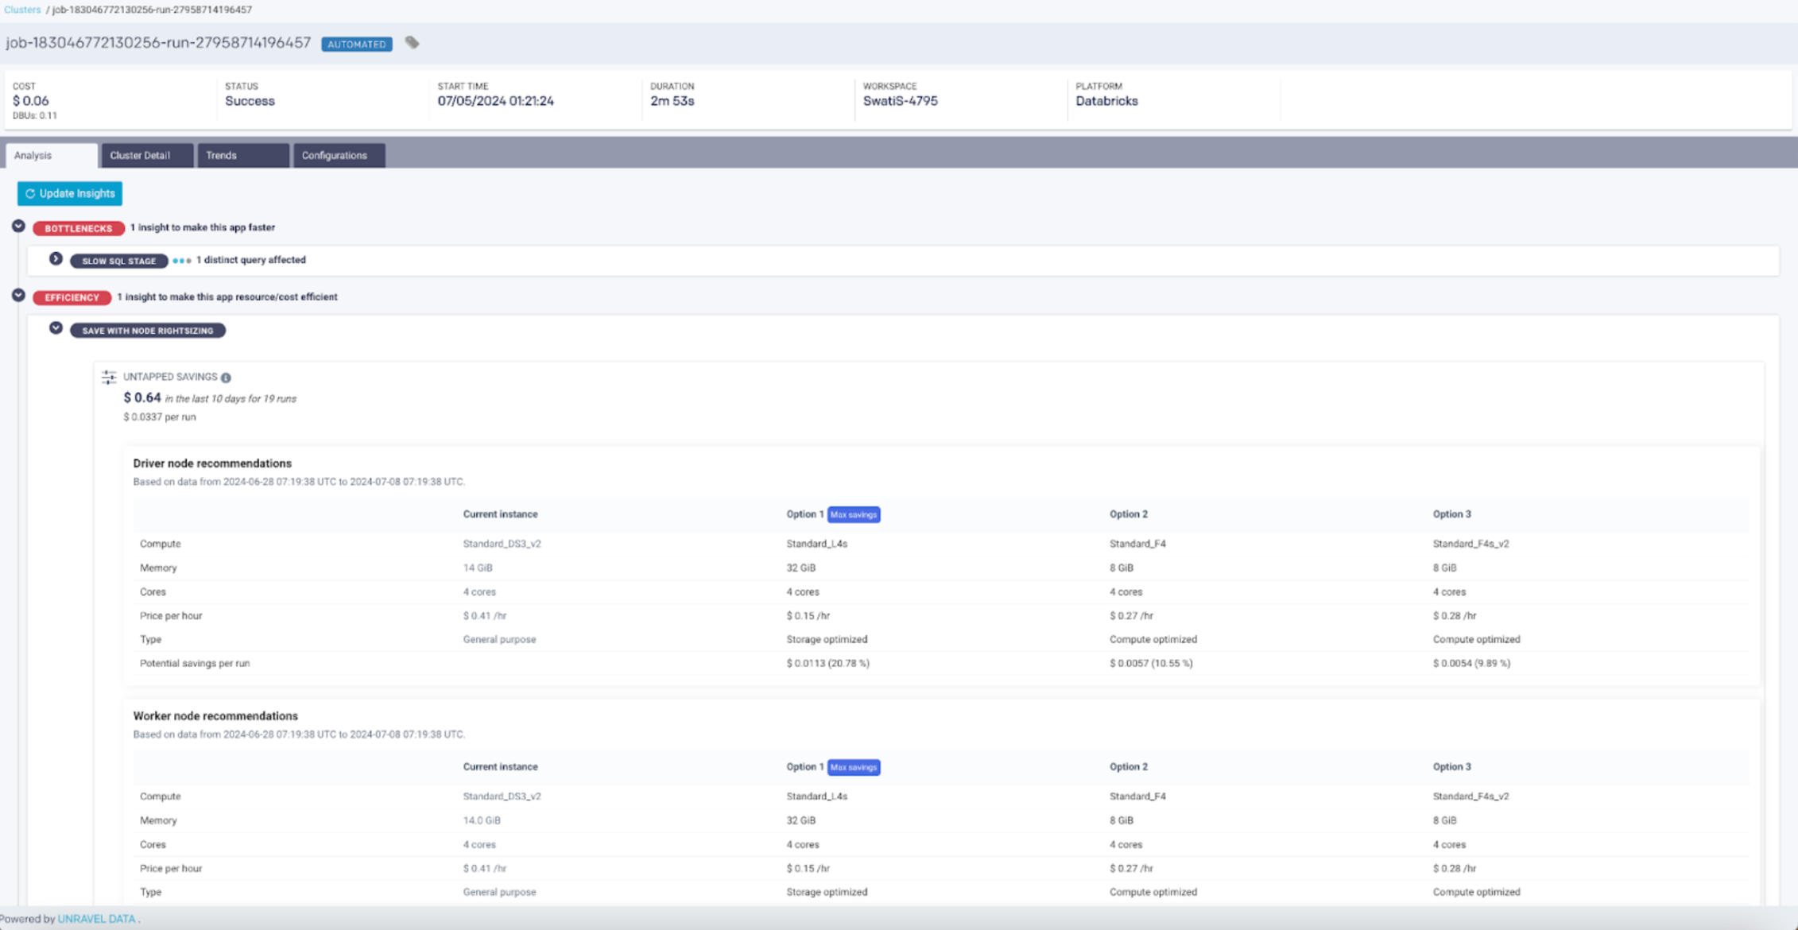The height and width of the screenshot is (930, 1798).
Task: Open the Clusters breadcrumb link
Action: (x=22, y=10)
